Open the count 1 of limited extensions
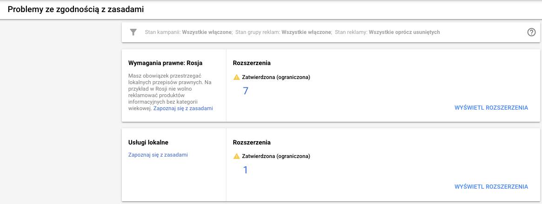This screenshot has width=542, height=204. click(245, 170)
